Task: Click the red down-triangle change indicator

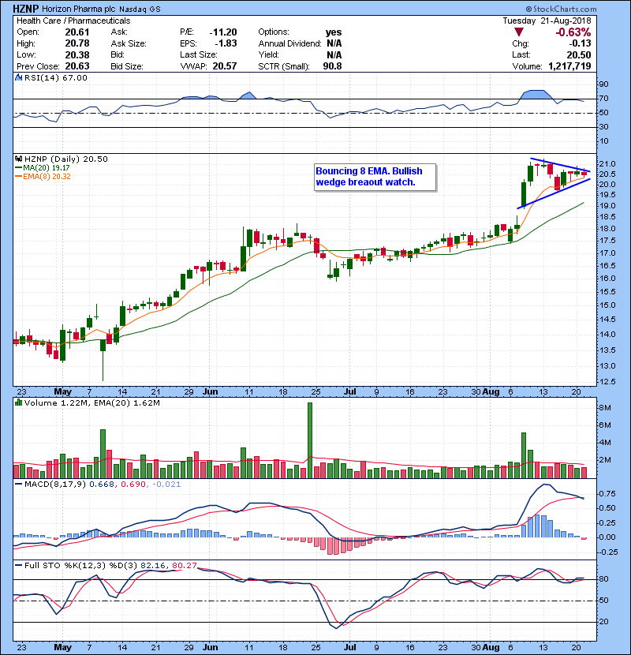Action: point(519,32)
